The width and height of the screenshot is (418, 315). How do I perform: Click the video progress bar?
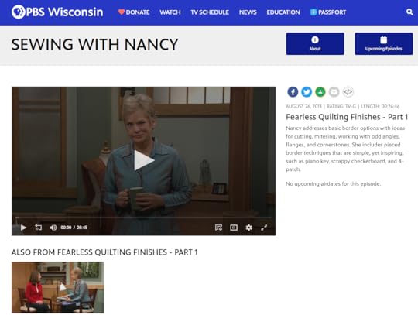[144, 217]
